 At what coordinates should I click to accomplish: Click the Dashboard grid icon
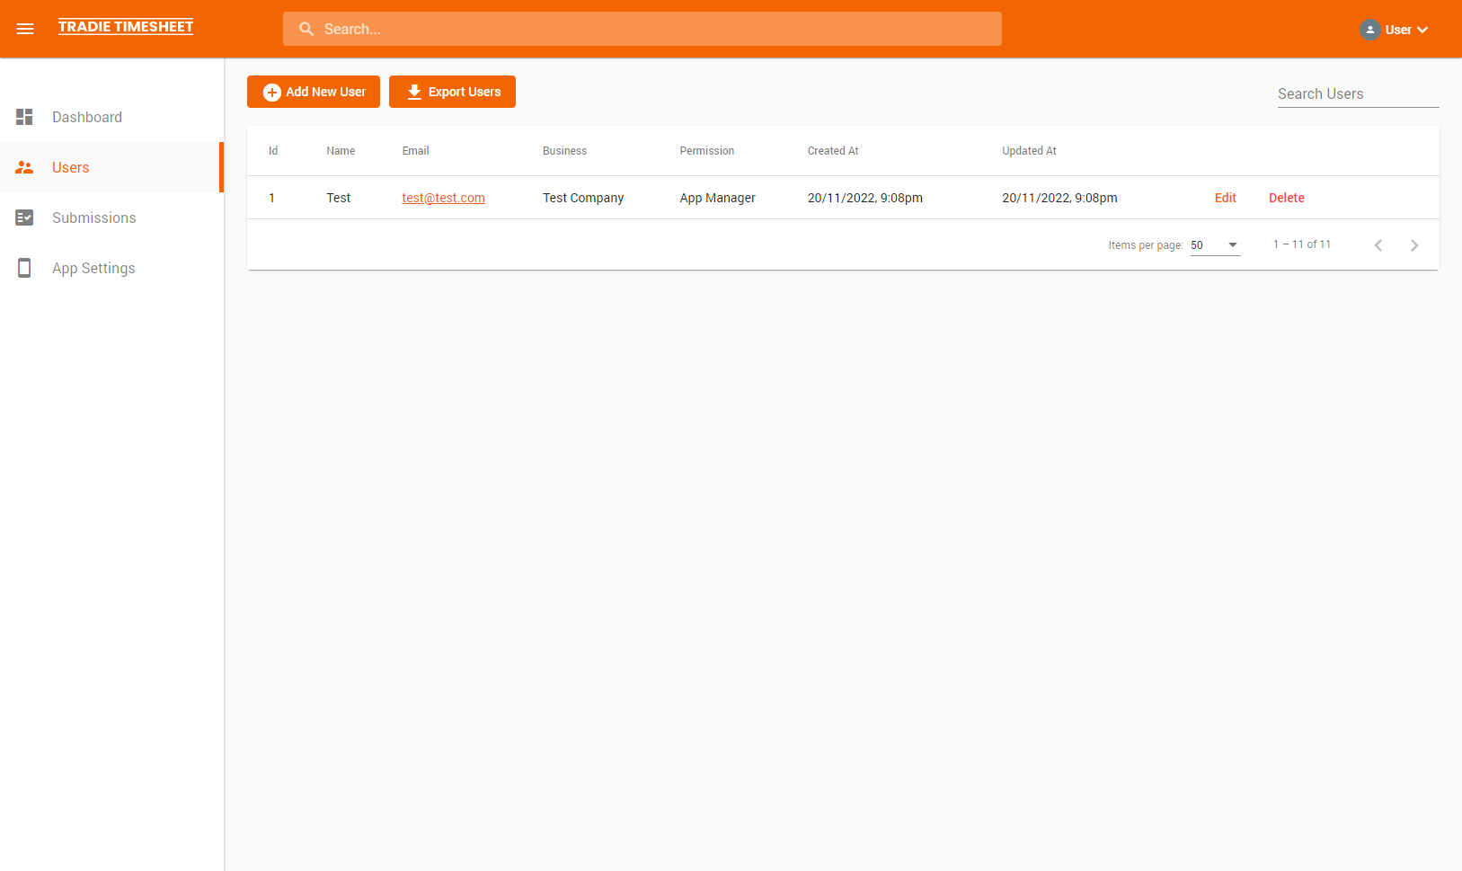(24, 117)
